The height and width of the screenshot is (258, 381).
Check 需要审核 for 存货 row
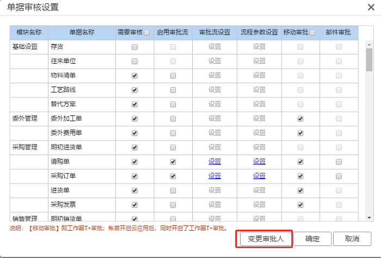[x=134, y=47]
